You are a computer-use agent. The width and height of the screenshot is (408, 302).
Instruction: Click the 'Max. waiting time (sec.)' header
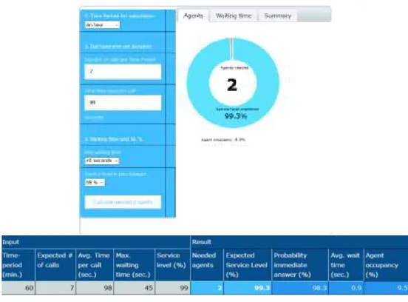134,265
